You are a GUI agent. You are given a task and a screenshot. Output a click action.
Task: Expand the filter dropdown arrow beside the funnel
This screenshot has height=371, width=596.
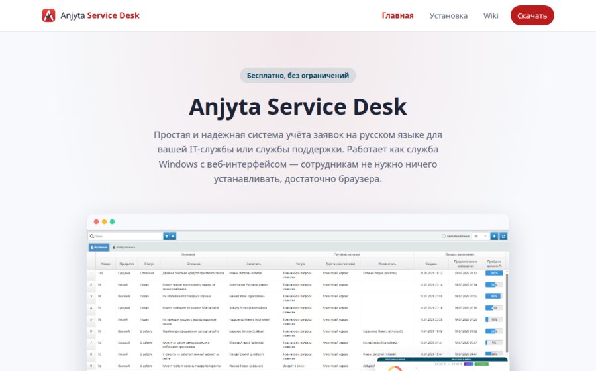[173, 236]
